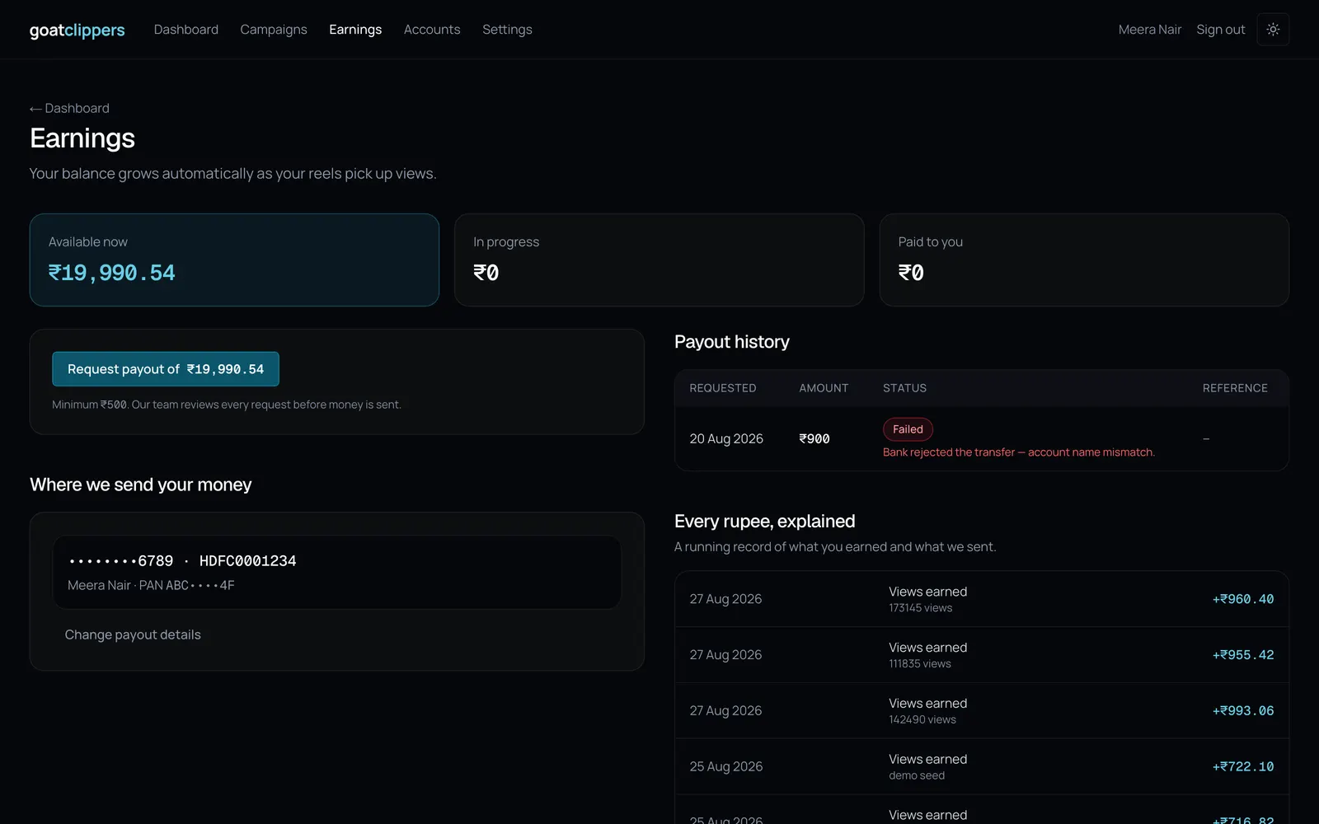This screenshot has width=1319, height=824.
Task: Click the 173145 views entry
Action: (x=921, y=608)
